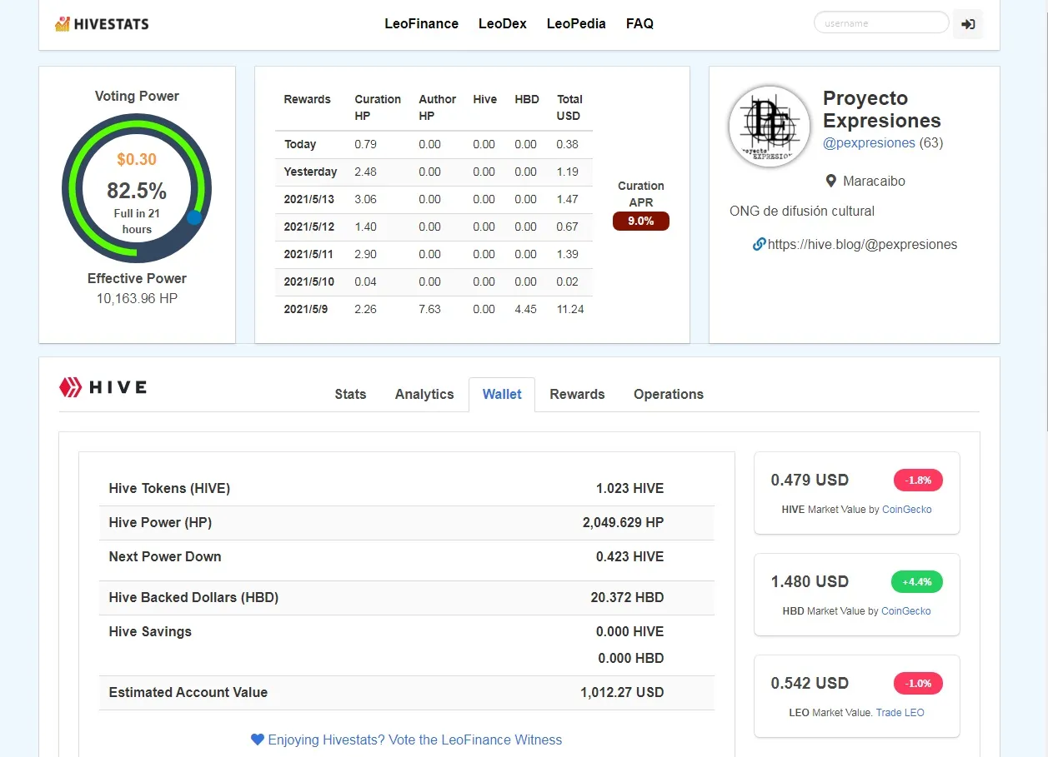Image resolution: width=1048 pixels, height=757 pixels.
Task: Click the login arrow icon button
Action: pyautogui.click(x=968, y=23)
